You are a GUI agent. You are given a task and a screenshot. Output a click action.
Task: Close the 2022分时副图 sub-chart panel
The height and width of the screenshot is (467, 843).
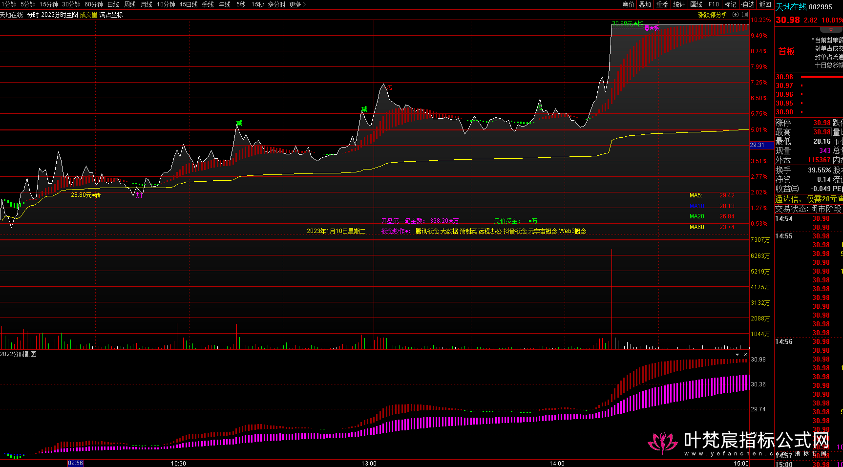tap(745, 355)
